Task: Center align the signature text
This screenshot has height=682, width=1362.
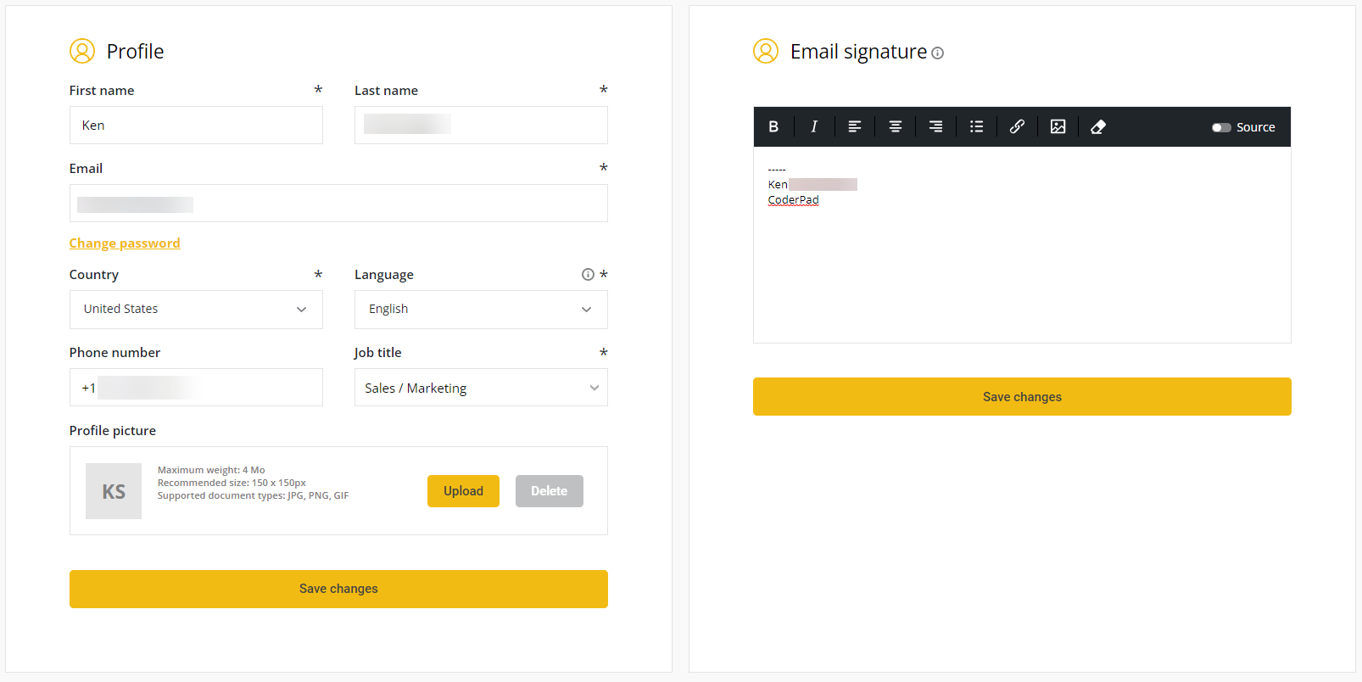Action: tap(895, 126)
